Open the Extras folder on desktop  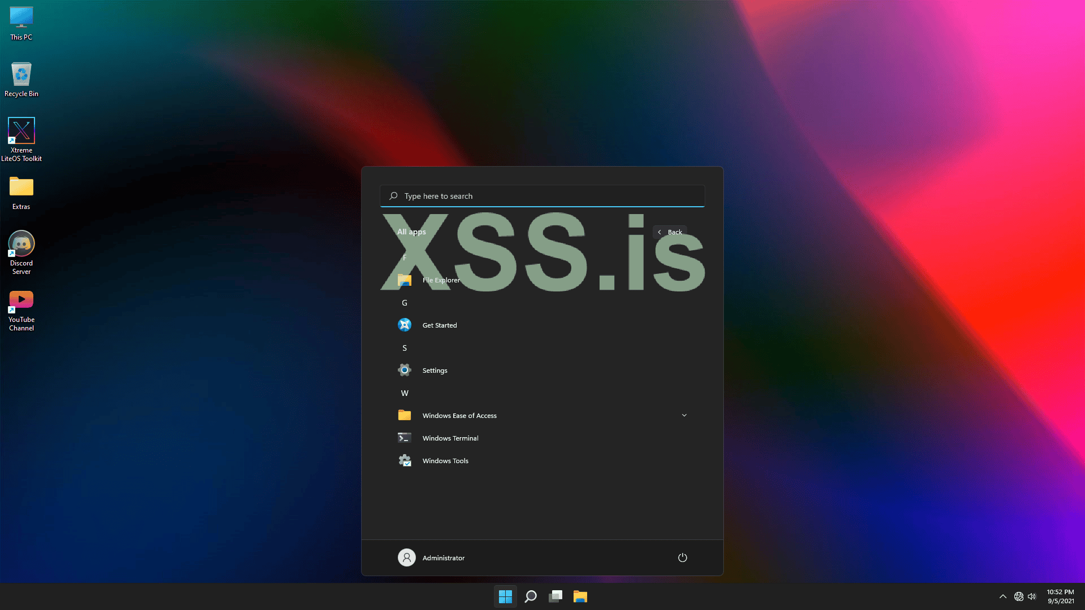pos(21,193)
